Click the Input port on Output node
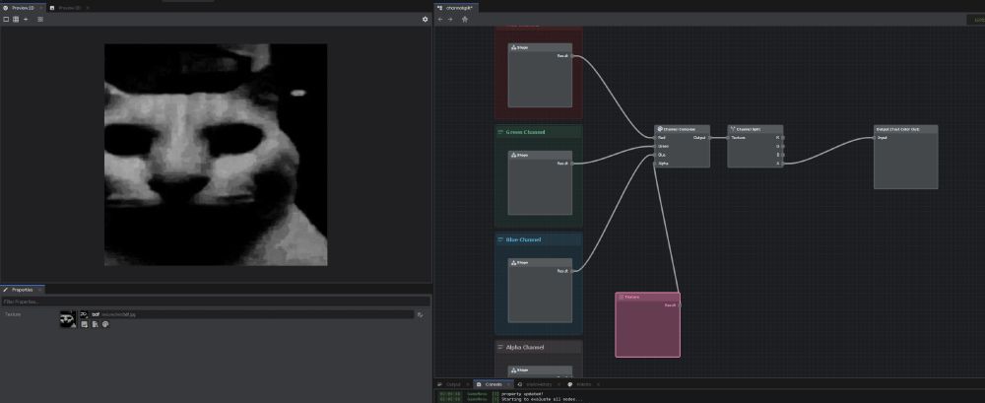This screenshot has height=403, width=985. pos(874,138)
